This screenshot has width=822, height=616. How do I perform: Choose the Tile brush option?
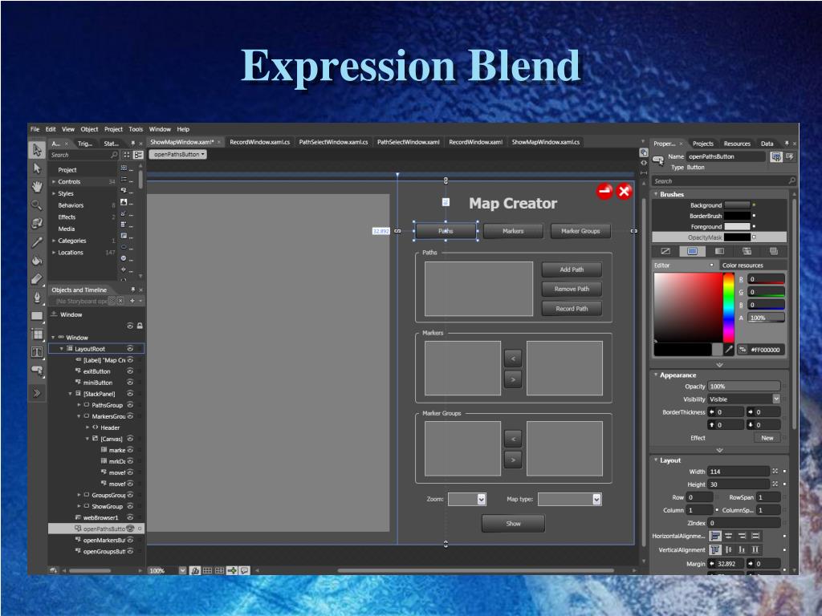(x=747, y=251)
